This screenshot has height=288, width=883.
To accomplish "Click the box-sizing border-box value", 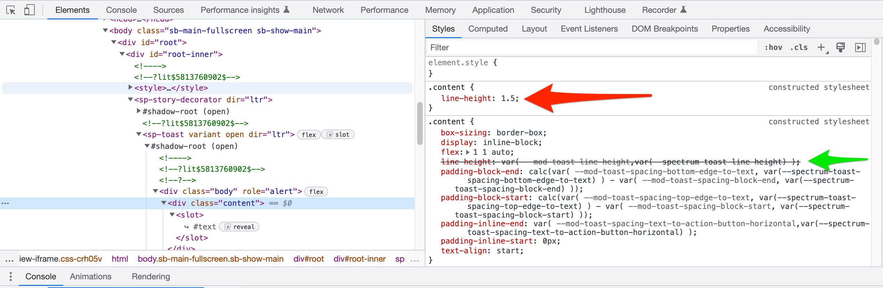I will [x=519, y=133].
